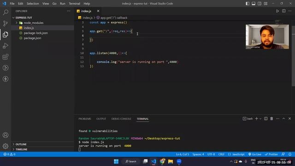Kill terminal with trash icon
Image resolution: width=295 pixels, height=166 pixels.
click(271, 119)
